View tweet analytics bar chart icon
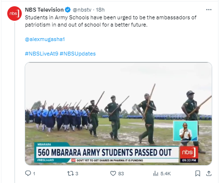Screen dimensions: 219x183 pyautogui.click(x=156, y=173)
